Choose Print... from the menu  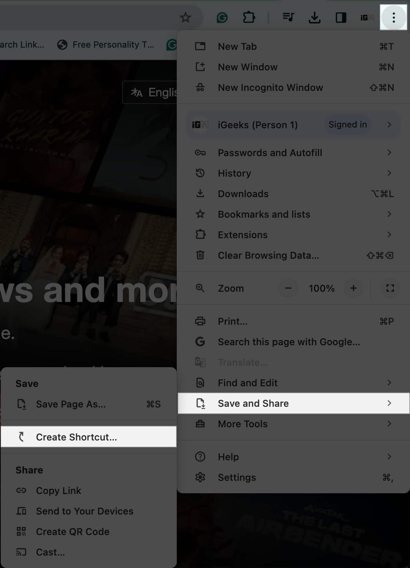(x=293, y=321)
